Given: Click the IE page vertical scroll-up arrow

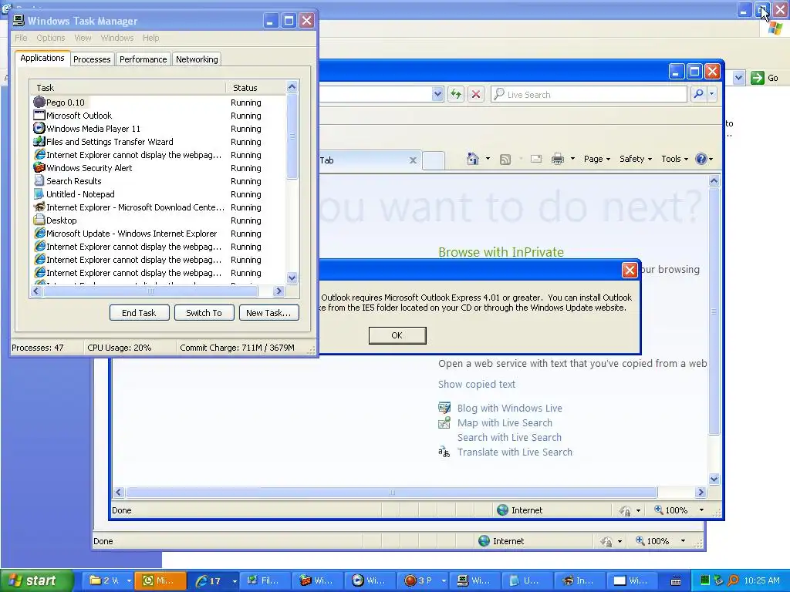Looking at the screenshot, I should pyautogui.click(x=714, y=180).
